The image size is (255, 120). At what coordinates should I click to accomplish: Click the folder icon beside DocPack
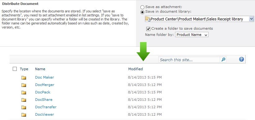24,92
